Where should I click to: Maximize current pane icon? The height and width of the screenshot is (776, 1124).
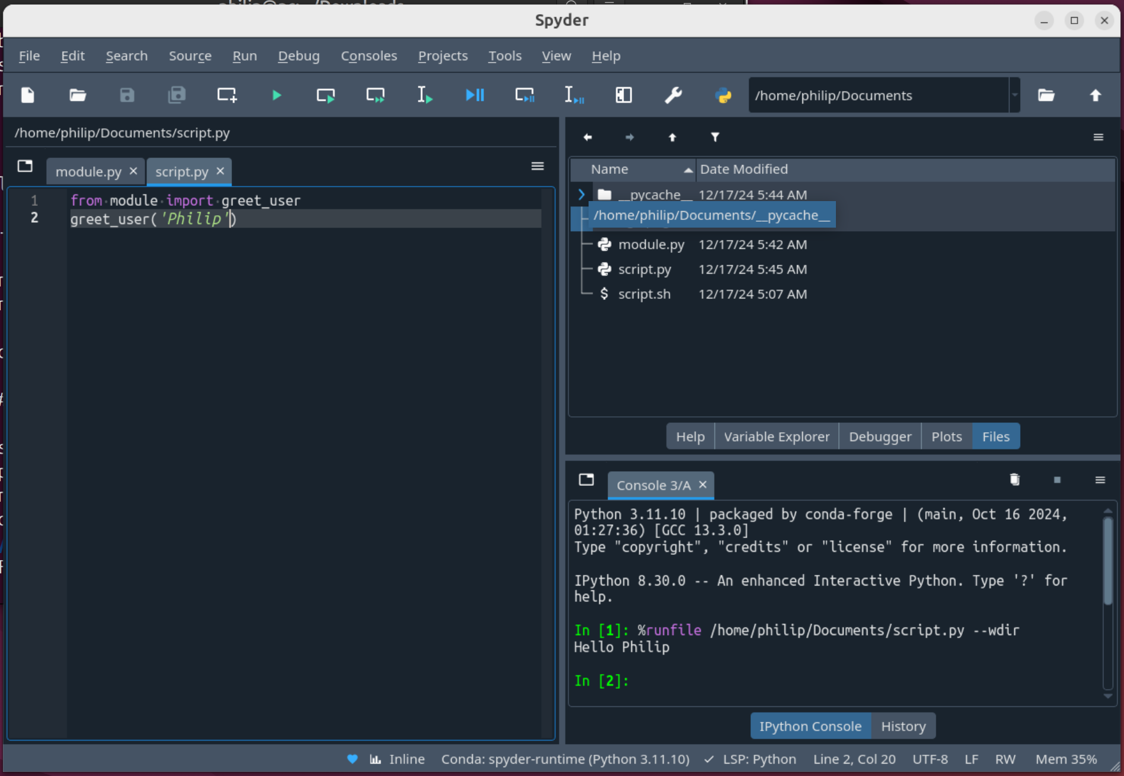click(x=623, y=95)
